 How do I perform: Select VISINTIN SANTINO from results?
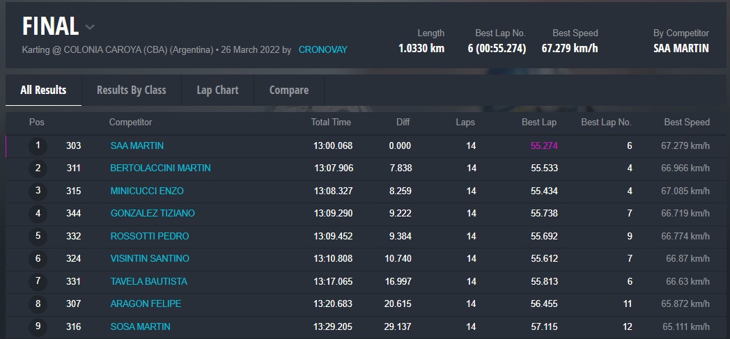(150, 259)
